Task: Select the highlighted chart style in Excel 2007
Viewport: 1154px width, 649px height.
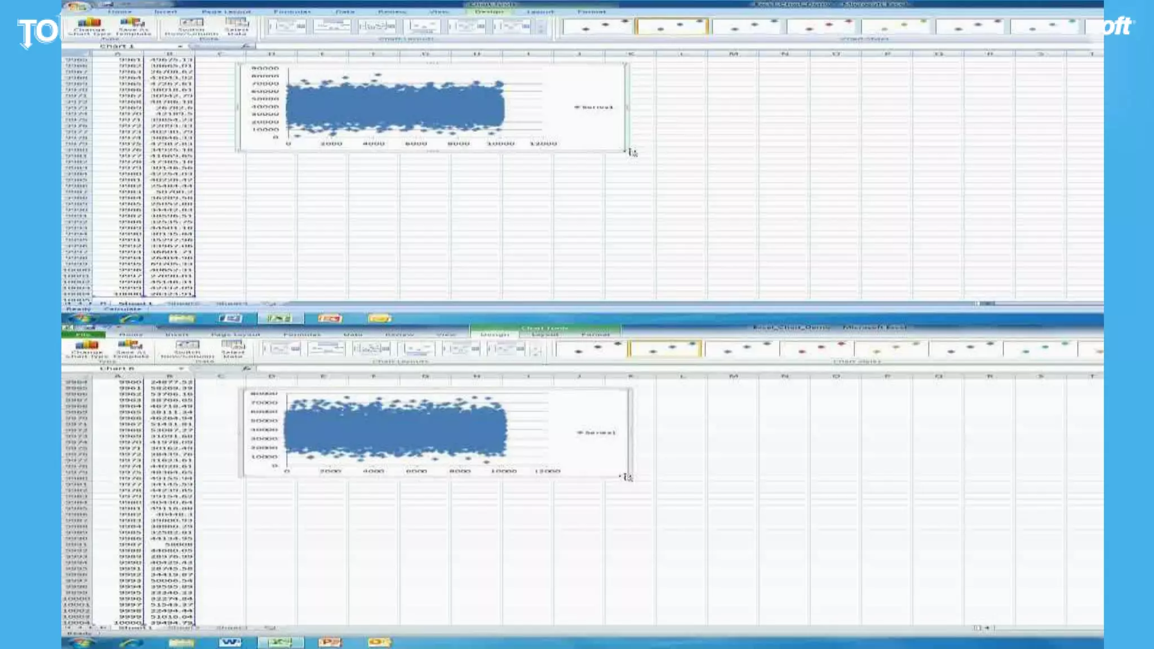Action: [671, 26]
